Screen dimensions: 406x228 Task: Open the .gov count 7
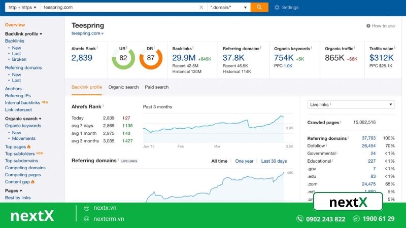pyautogui.click(x=374, y=169)
